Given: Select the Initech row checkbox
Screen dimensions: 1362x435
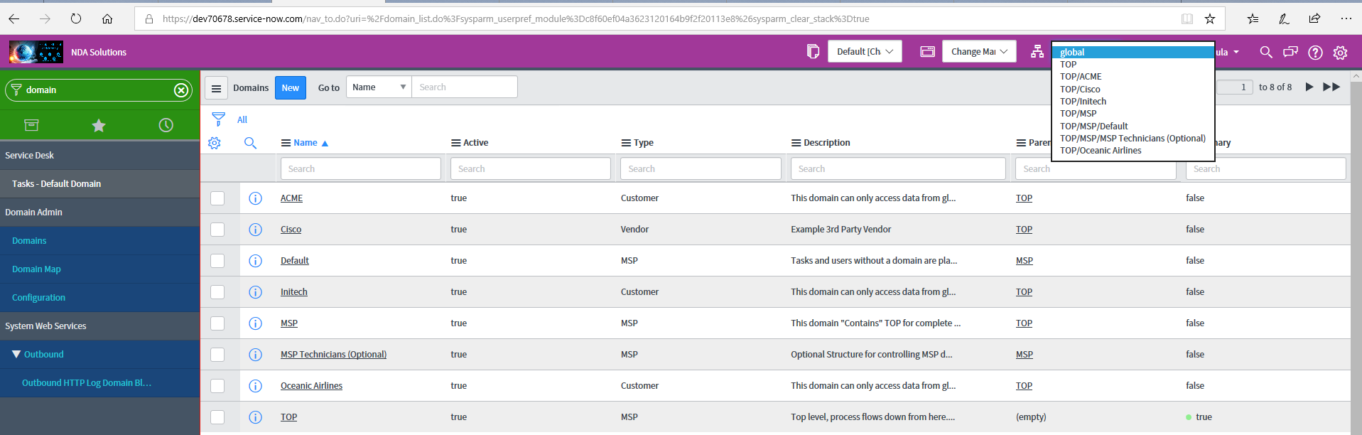Looking at the screenshot, I should pyautogui.click(x=217, y=292).
